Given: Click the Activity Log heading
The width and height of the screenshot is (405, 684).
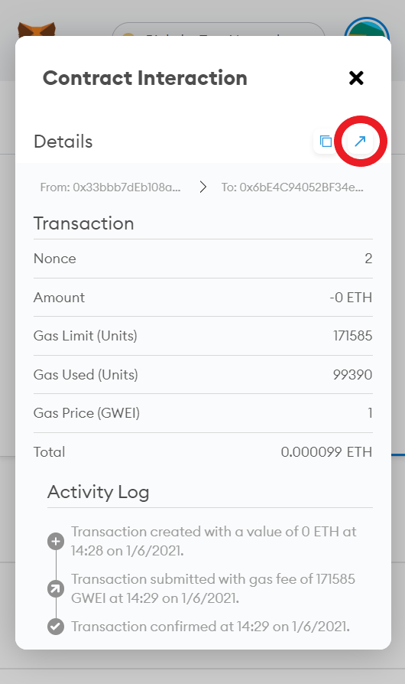Looking at the screenshot, I should tap(98, 492).
